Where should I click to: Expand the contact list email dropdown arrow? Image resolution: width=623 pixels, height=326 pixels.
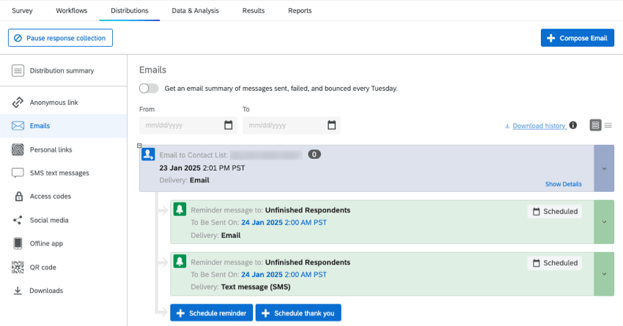pyautogui.click(x=604, y=168)
